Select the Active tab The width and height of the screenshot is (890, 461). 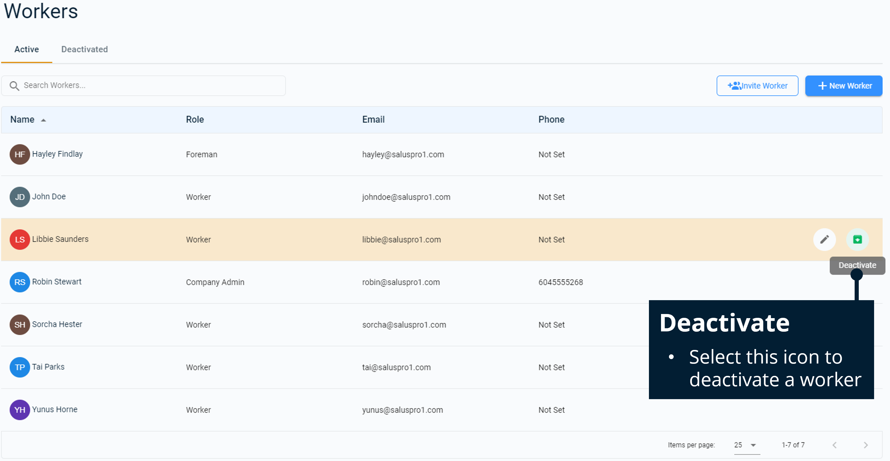pyautogui.click(x=27, y=49)
